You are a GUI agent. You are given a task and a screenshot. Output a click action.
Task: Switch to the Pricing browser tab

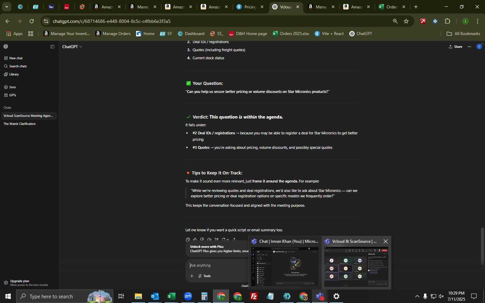250,7
